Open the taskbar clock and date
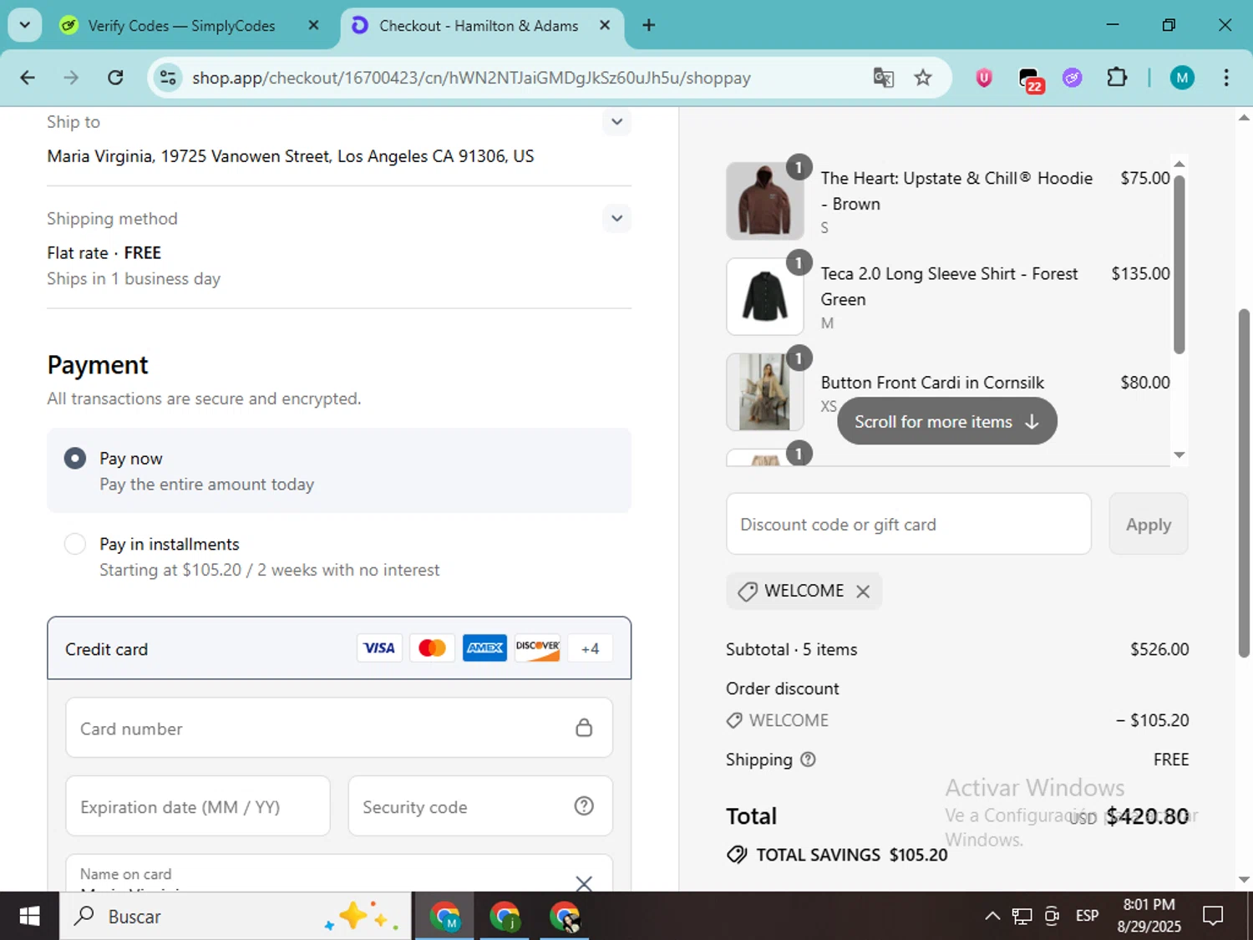Image resolution: width=1253 pixels, height=940 pixels. click(x=1149, y=916)
